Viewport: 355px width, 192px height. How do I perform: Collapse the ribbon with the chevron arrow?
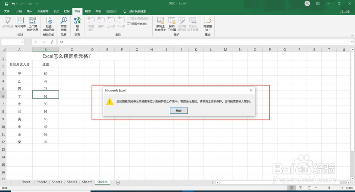(351, 35)
